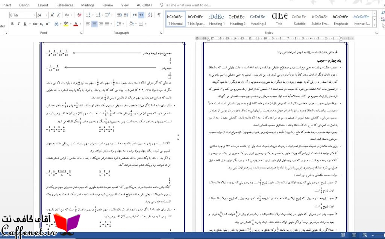Toggle Italic formatting

click(19, 24)
